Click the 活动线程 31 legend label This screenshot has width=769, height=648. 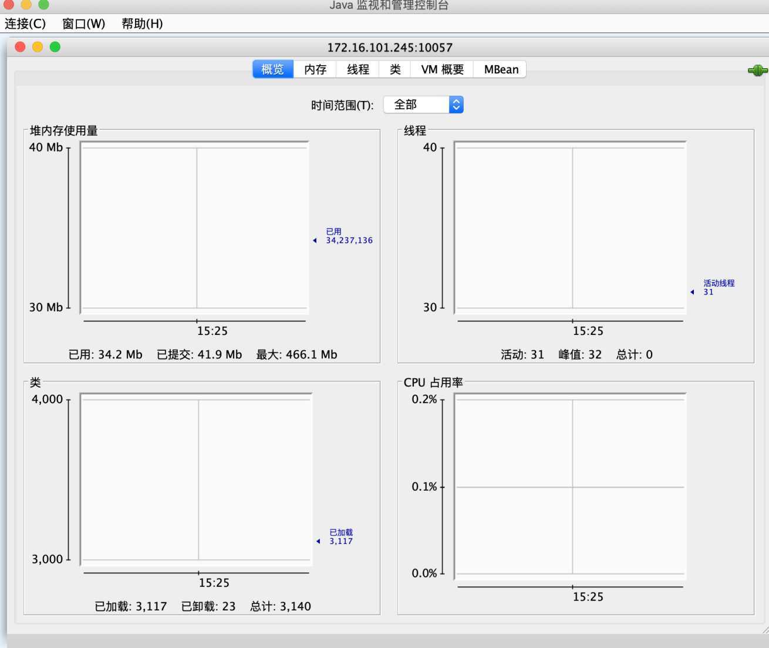point(719,287)
